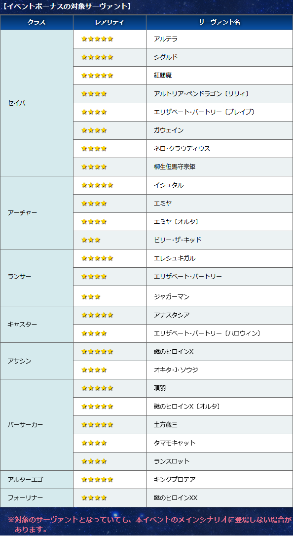Click the イベントボーナスの対象サーヴァント heading
Viewport: 294px width, 536px height.
click(67, 6)
